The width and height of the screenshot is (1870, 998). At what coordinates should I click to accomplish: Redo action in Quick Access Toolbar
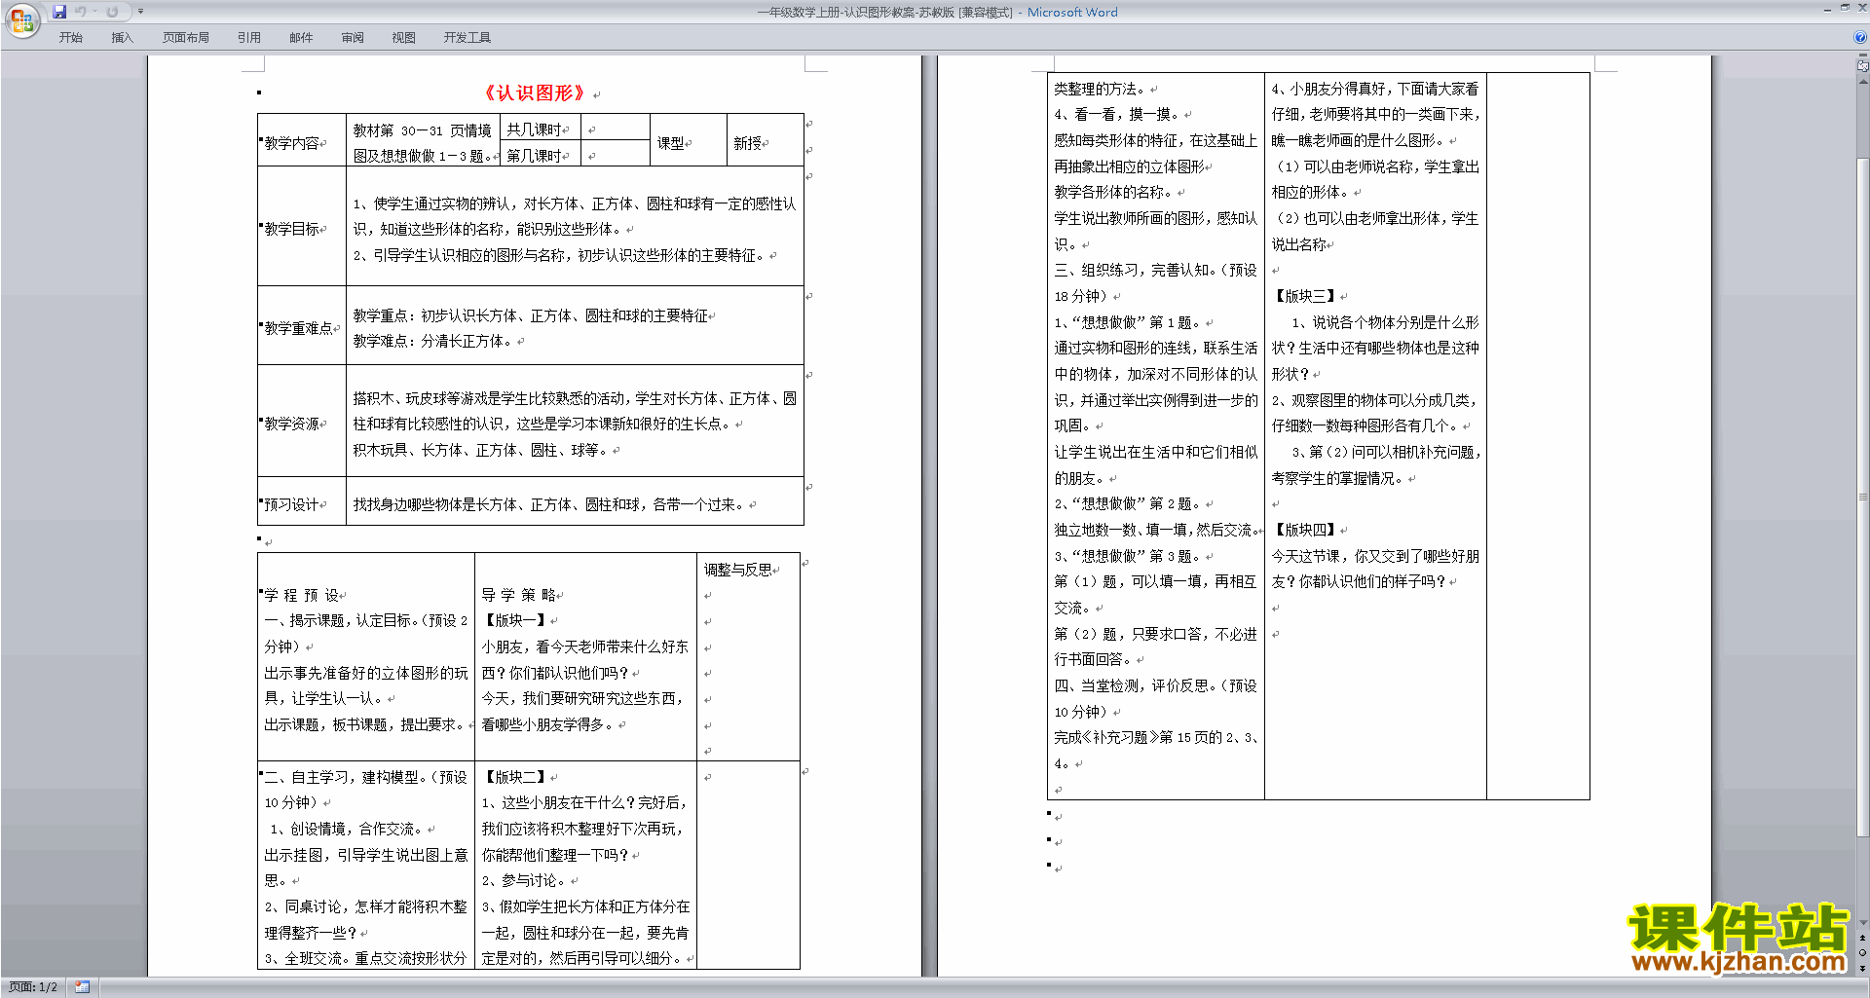[112, 12]
